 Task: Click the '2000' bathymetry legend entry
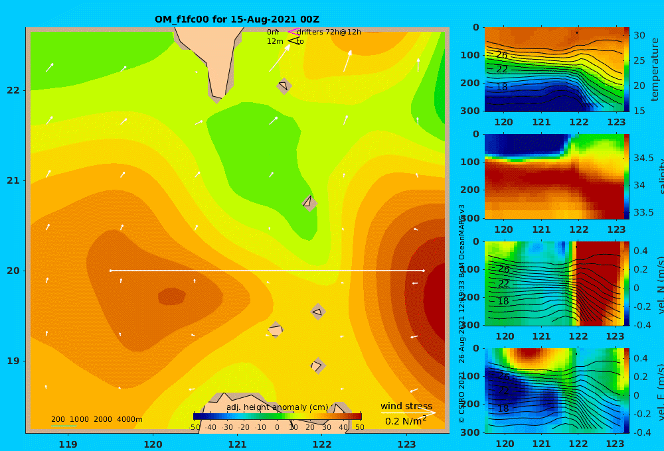pos(103,419)
